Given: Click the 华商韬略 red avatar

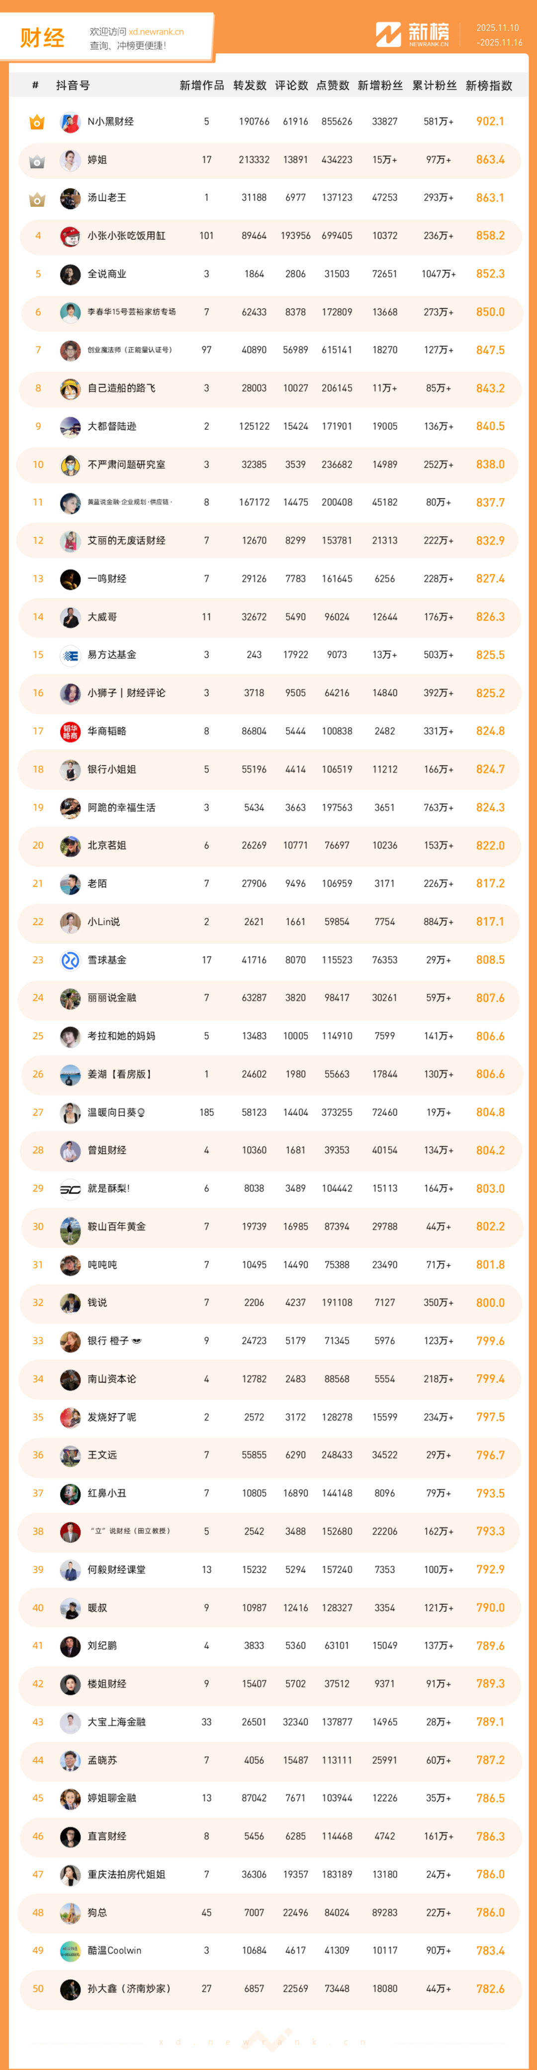Looking at the screenshot, I should pos(70,731).
